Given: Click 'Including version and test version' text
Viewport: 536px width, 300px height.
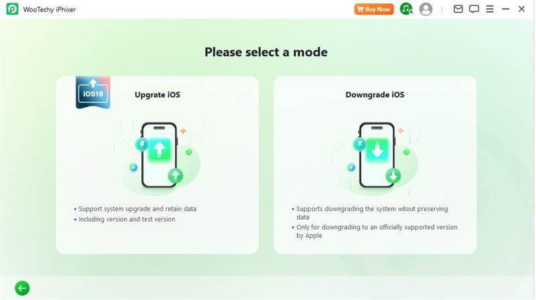Looking at the screenshot, I should pos(127,220).
